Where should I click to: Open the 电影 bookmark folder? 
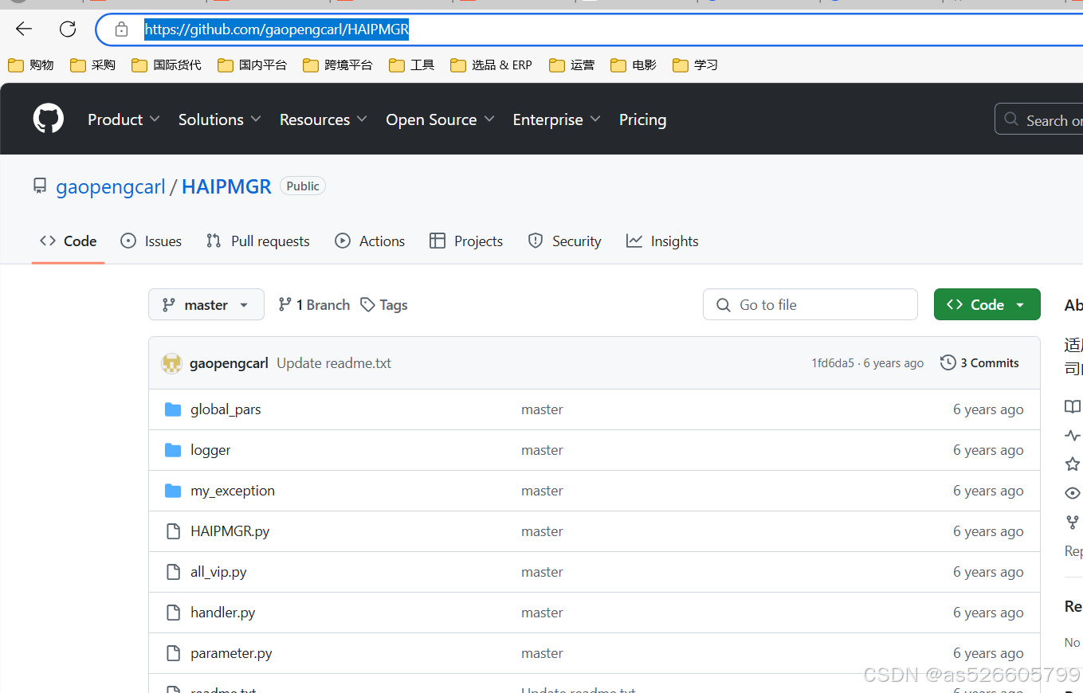(634, 65)
